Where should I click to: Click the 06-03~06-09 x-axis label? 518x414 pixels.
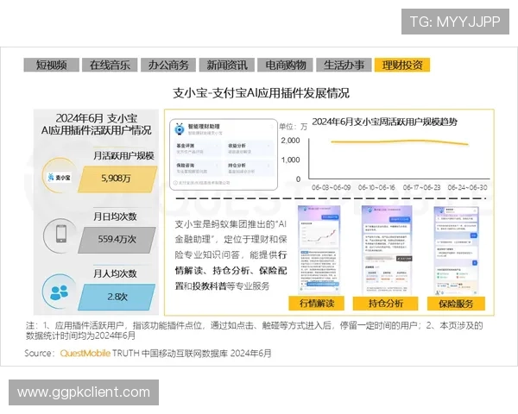(332, 187)
